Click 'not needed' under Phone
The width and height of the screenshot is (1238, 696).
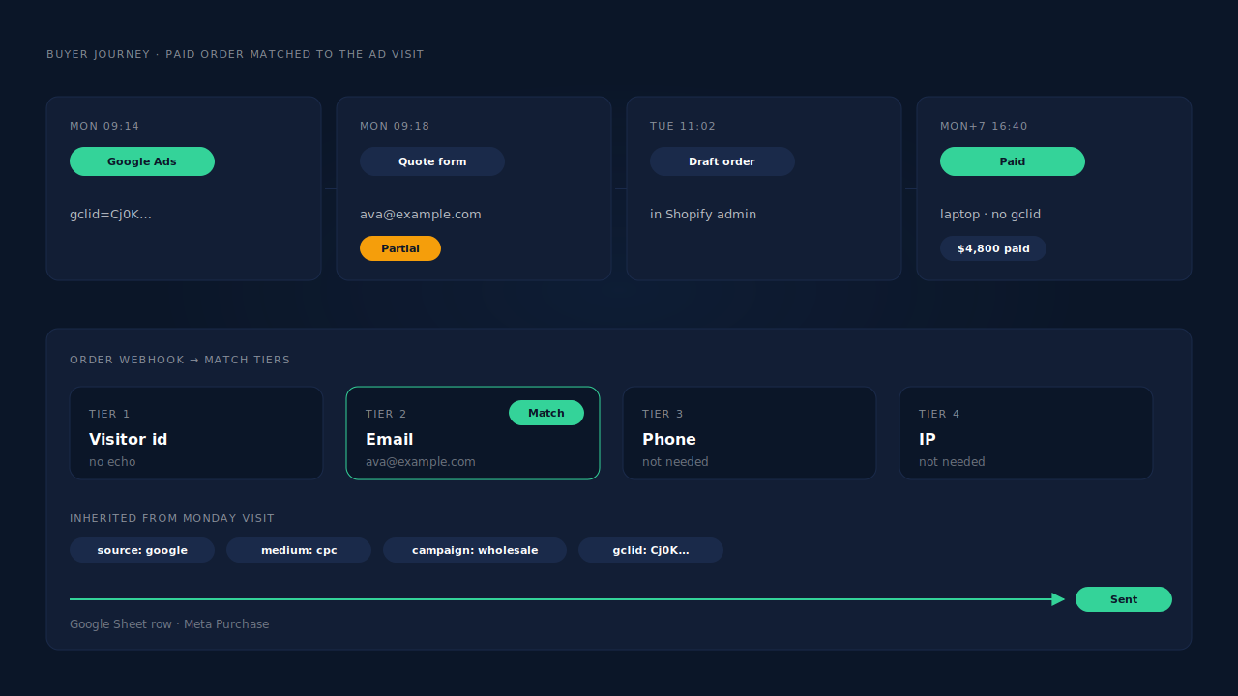675,462
